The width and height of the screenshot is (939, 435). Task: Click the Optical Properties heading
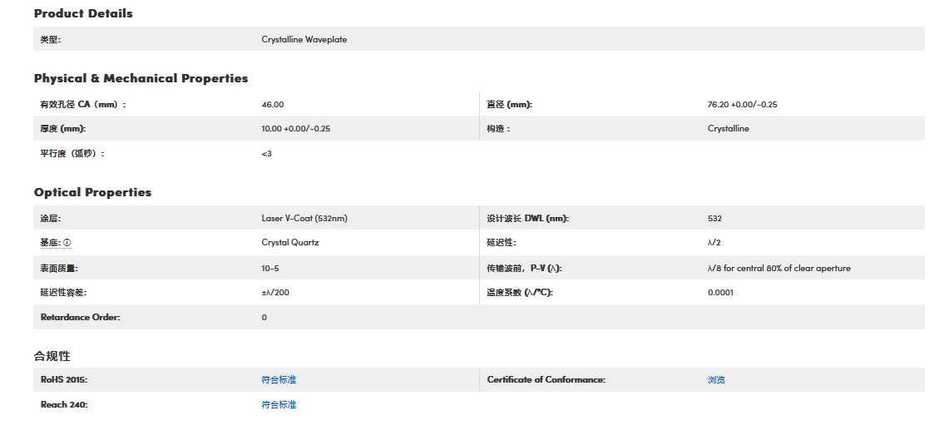(x=92, y=192)
